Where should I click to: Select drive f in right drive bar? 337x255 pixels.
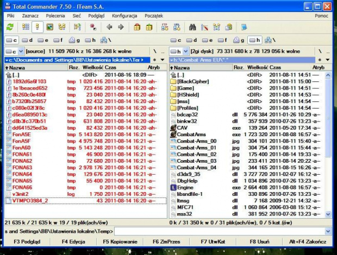[x=223, y=40]
